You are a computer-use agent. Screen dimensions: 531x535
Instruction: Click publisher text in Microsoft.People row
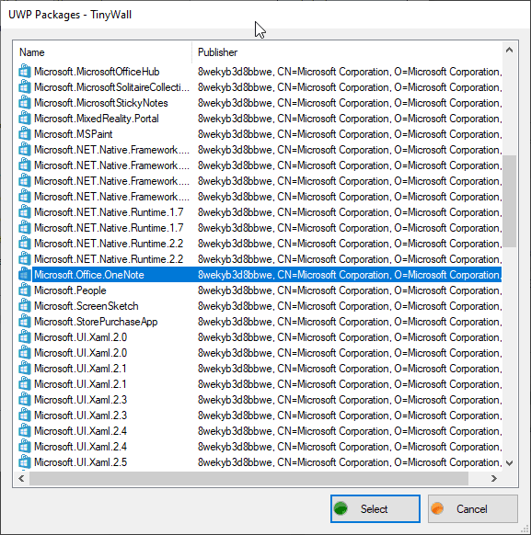click(350, 290)
